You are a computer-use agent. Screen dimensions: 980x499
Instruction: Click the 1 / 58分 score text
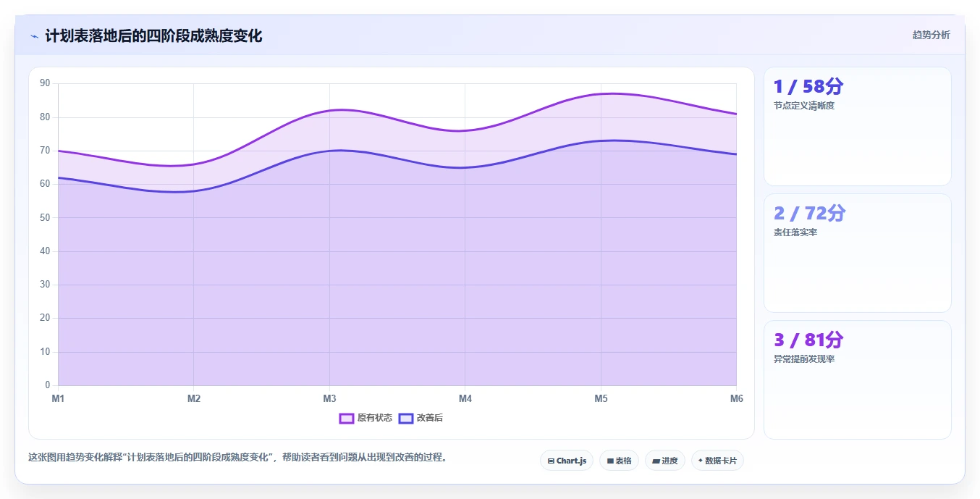point(808,87)
